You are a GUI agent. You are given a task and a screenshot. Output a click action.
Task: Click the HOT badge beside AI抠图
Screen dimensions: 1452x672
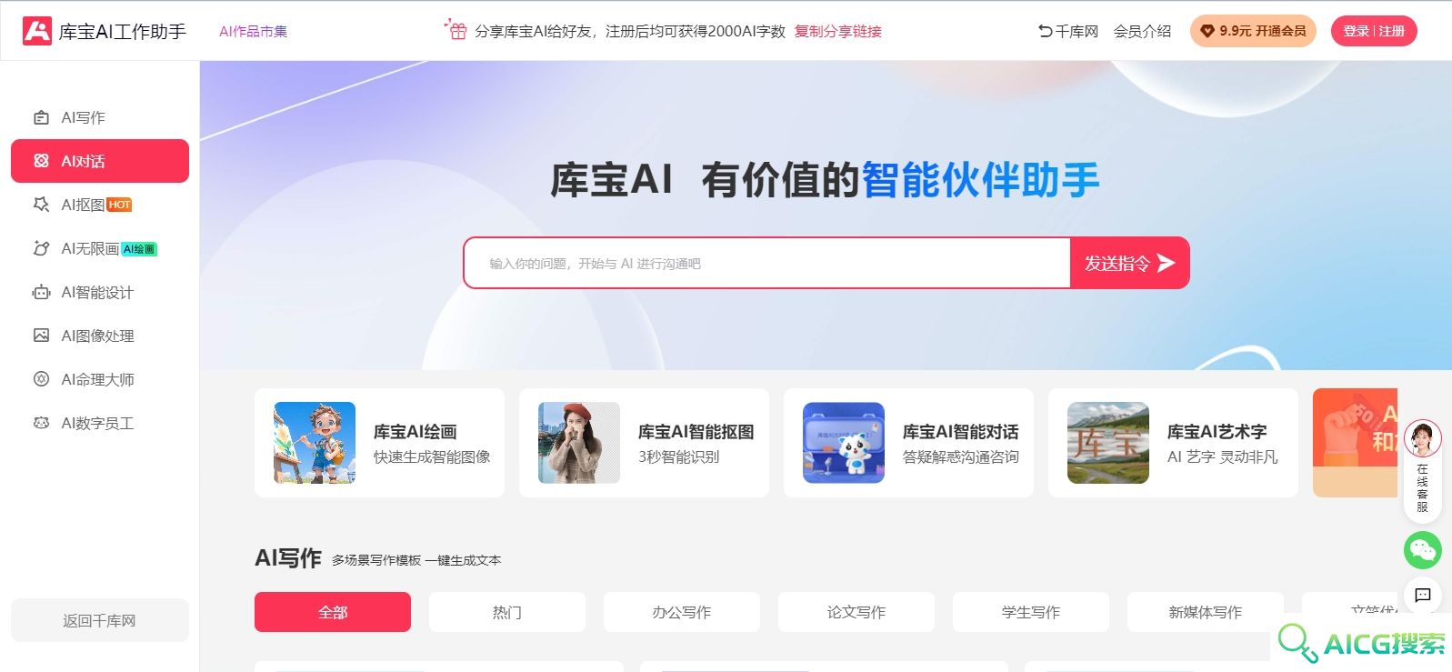[x=120, y=205]
